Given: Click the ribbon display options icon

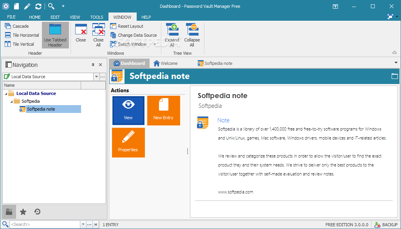Looking at the screenshot, I should click(x=335, y=6).
